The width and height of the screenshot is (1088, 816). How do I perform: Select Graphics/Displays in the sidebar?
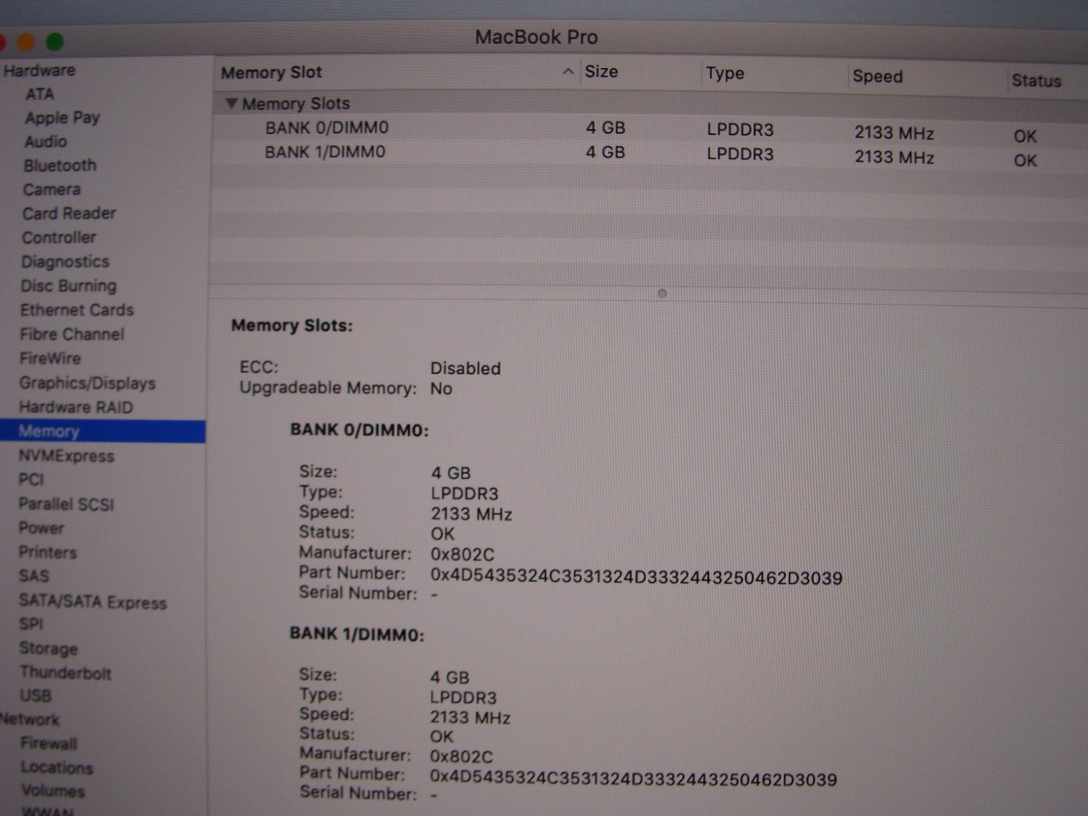pyautogui.click(x=87, y=383)
